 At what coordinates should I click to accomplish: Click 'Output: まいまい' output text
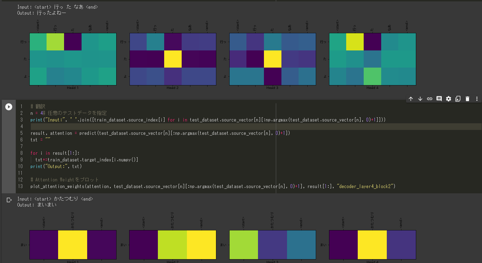click(37, 205)
